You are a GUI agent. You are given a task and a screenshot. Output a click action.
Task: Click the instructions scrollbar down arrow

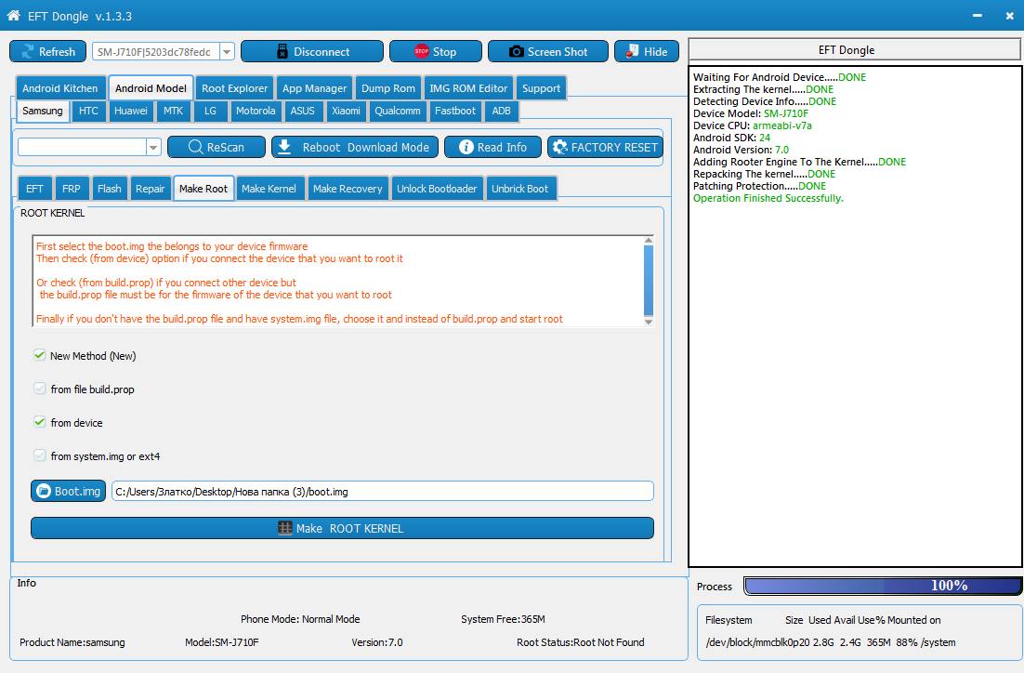pyautogui.click(x=649, y=322)
